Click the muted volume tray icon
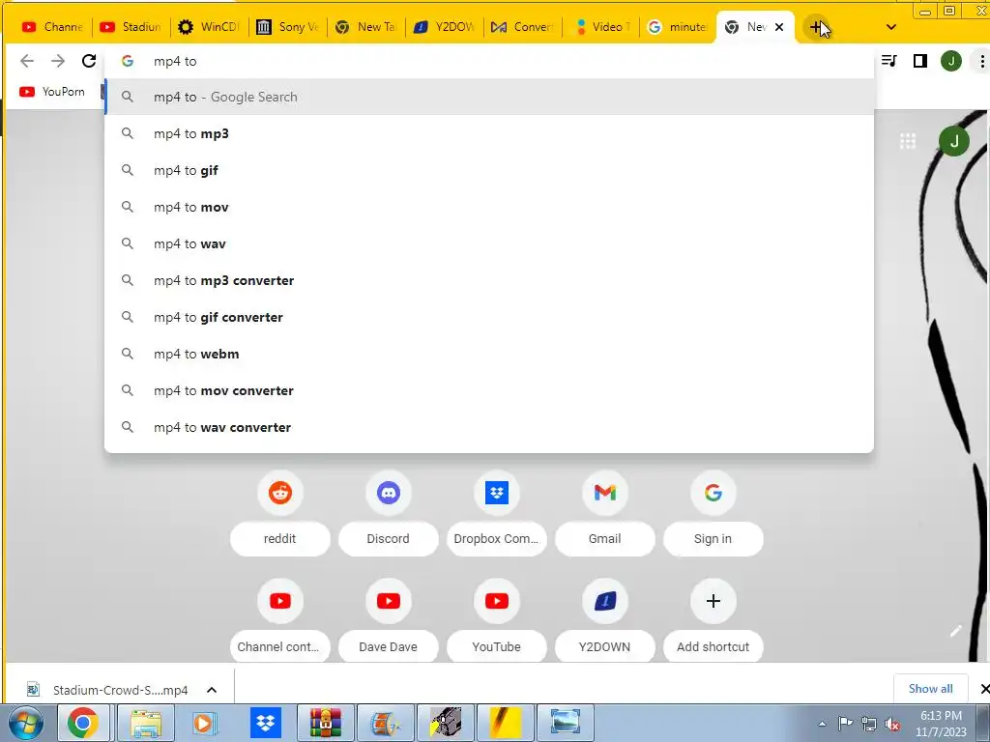Image resolution: width=990 pixels, height=742 pixels. [892, 724]
